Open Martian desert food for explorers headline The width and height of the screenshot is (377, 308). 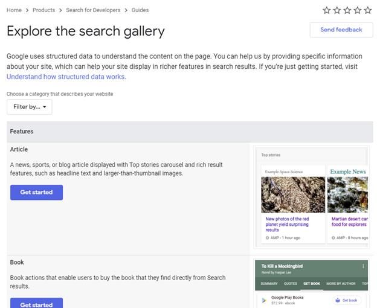coord(349,222)
